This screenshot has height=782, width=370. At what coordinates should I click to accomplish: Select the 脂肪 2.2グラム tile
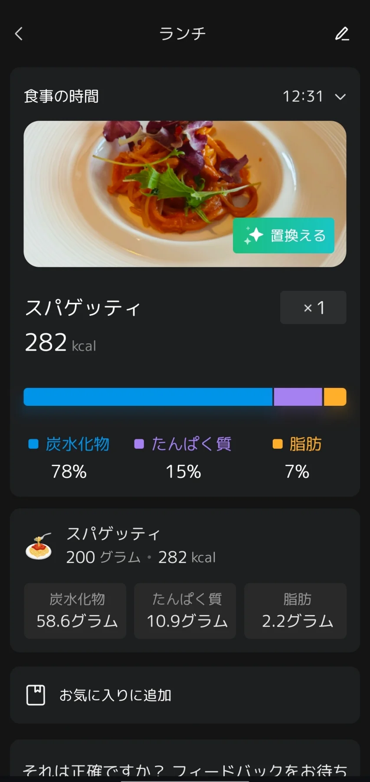(x=295, y=611)
